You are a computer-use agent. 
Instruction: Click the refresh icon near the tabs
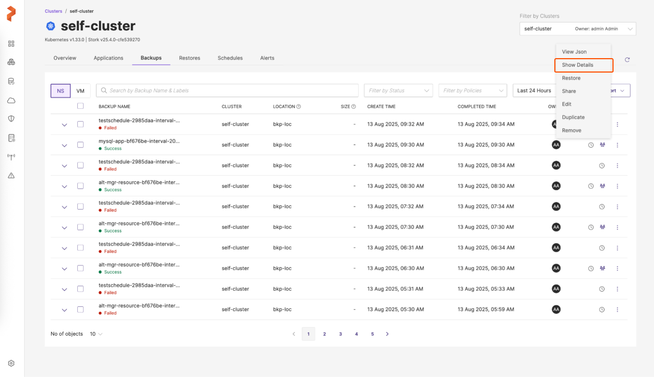point(627,60)
